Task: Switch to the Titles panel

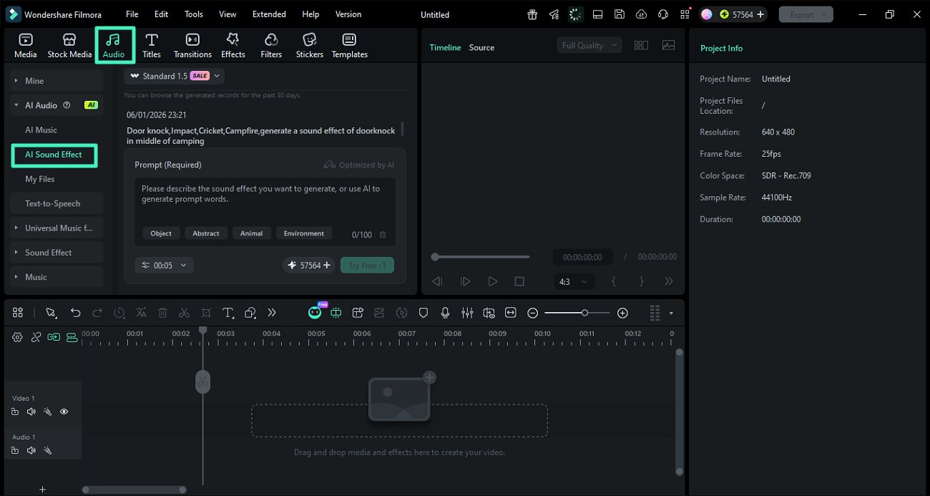Action: point(152,46)
